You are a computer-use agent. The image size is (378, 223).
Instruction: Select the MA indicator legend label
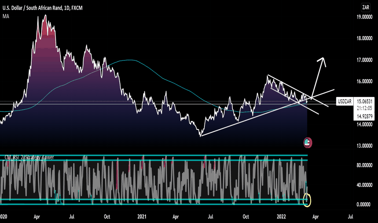pos(6,16)
